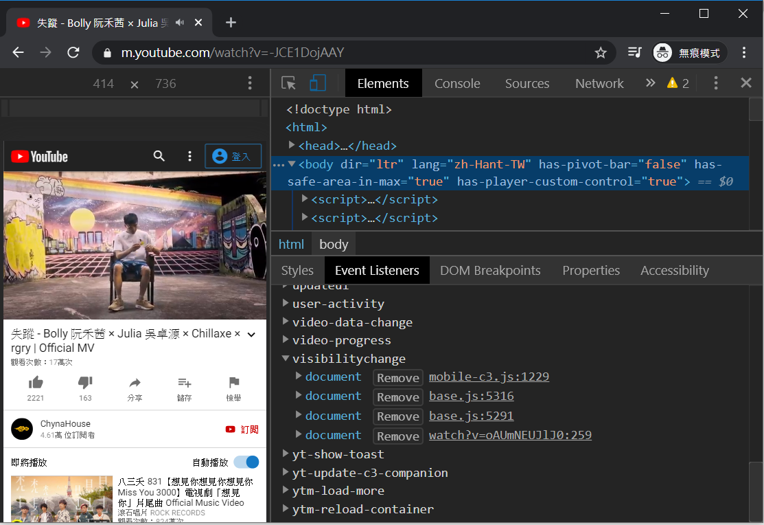This screenshot has width=764, height=525.
Task: Toggle the device toolbar icon
Action: click(x=318, y=83)
